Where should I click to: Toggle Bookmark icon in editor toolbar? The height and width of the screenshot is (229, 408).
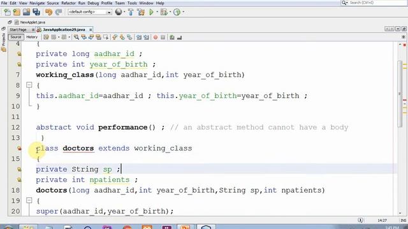129,38
